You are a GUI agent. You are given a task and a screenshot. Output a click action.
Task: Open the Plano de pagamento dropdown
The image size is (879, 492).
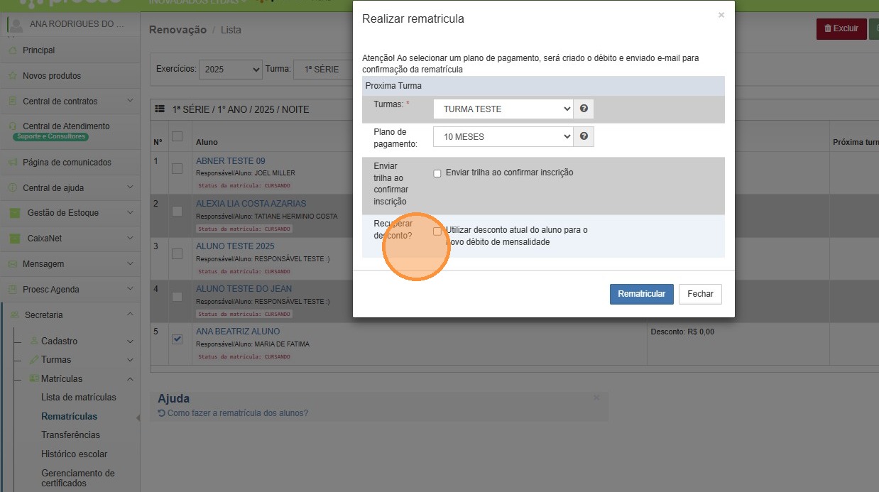point(503,136)
